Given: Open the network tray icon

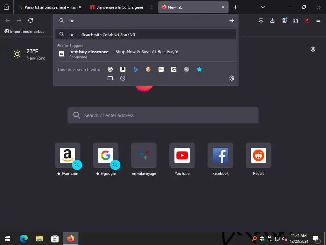Looking at the screenshot, I should (277, 239).
